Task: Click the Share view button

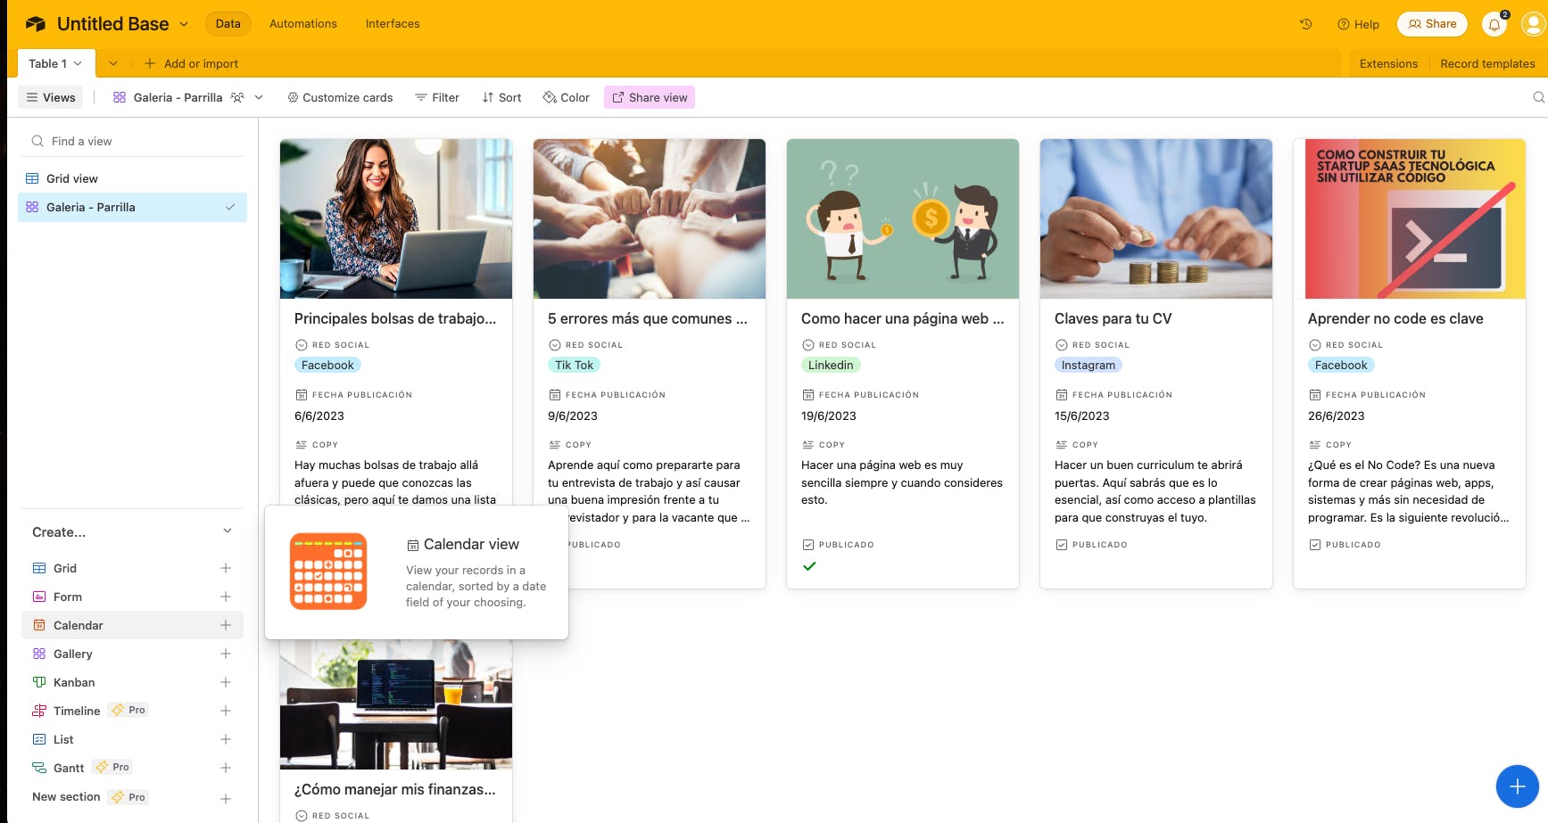Action: 650,97
